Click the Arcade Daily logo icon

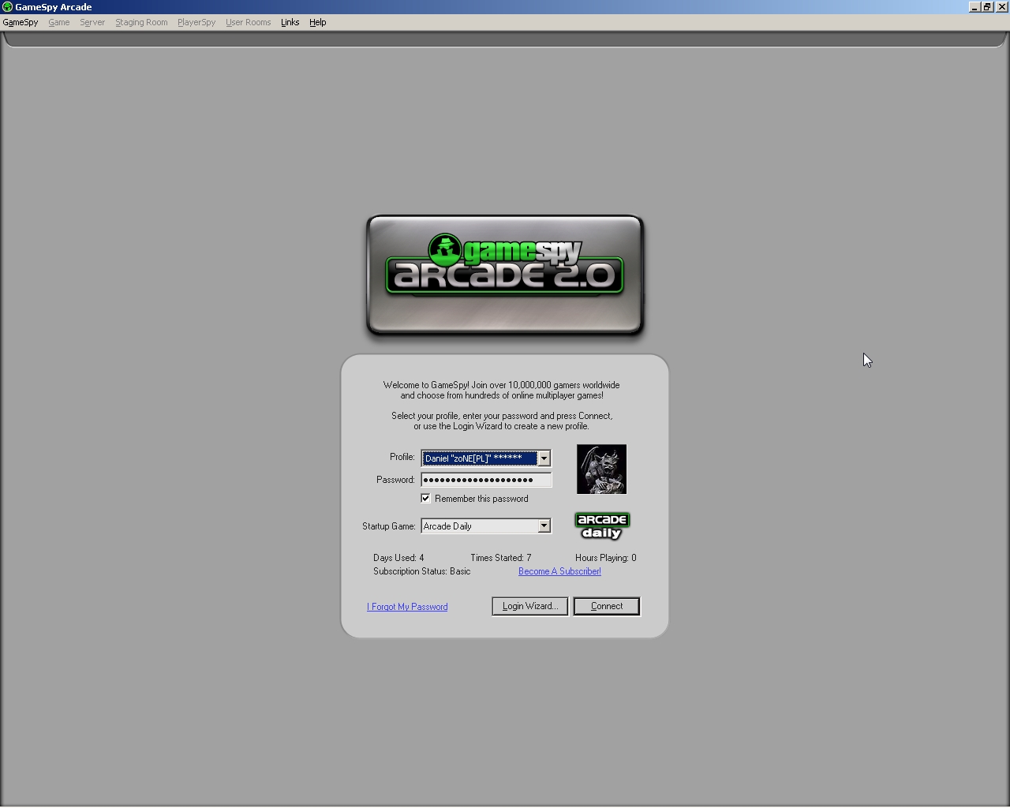click(x=602, y=526)
